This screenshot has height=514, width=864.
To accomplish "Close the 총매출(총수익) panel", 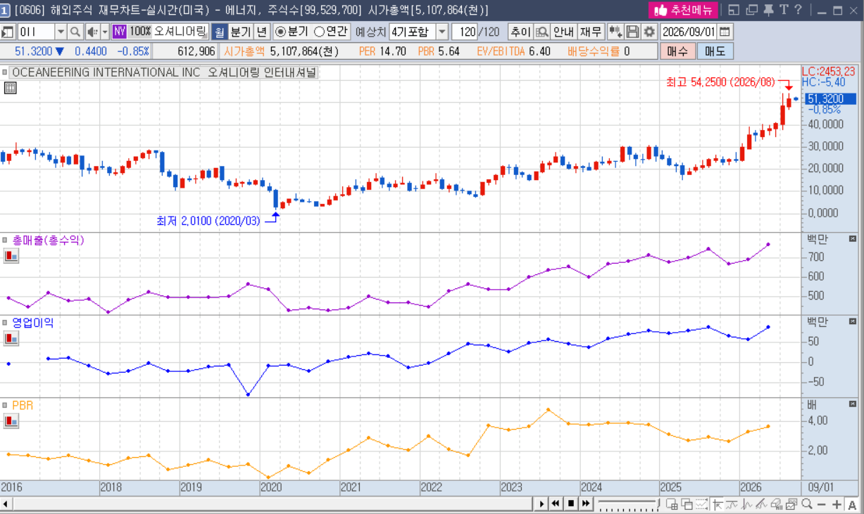I will click(853, 239).
